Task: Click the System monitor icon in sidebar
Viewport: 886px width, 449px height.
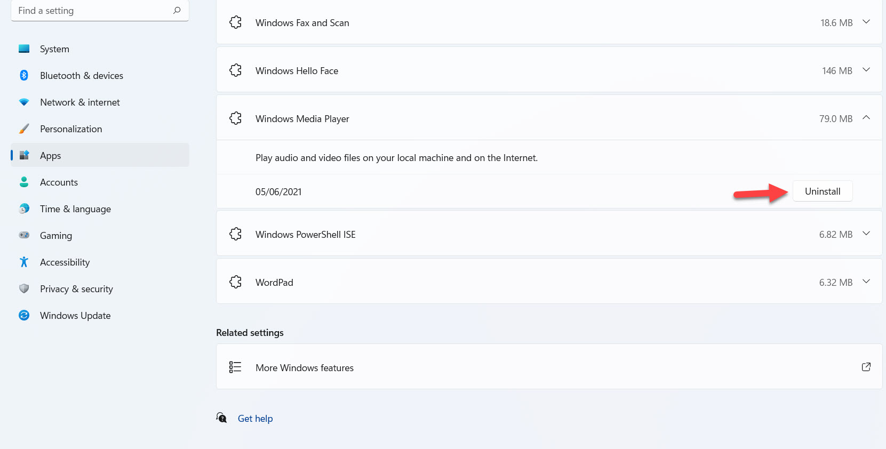Action: (24, 49)
